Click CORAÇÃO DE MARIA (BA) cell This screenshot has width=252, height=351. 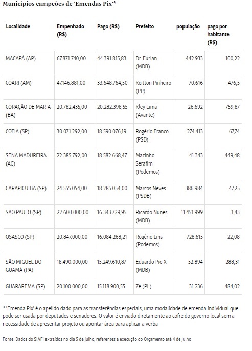point(28,111)
